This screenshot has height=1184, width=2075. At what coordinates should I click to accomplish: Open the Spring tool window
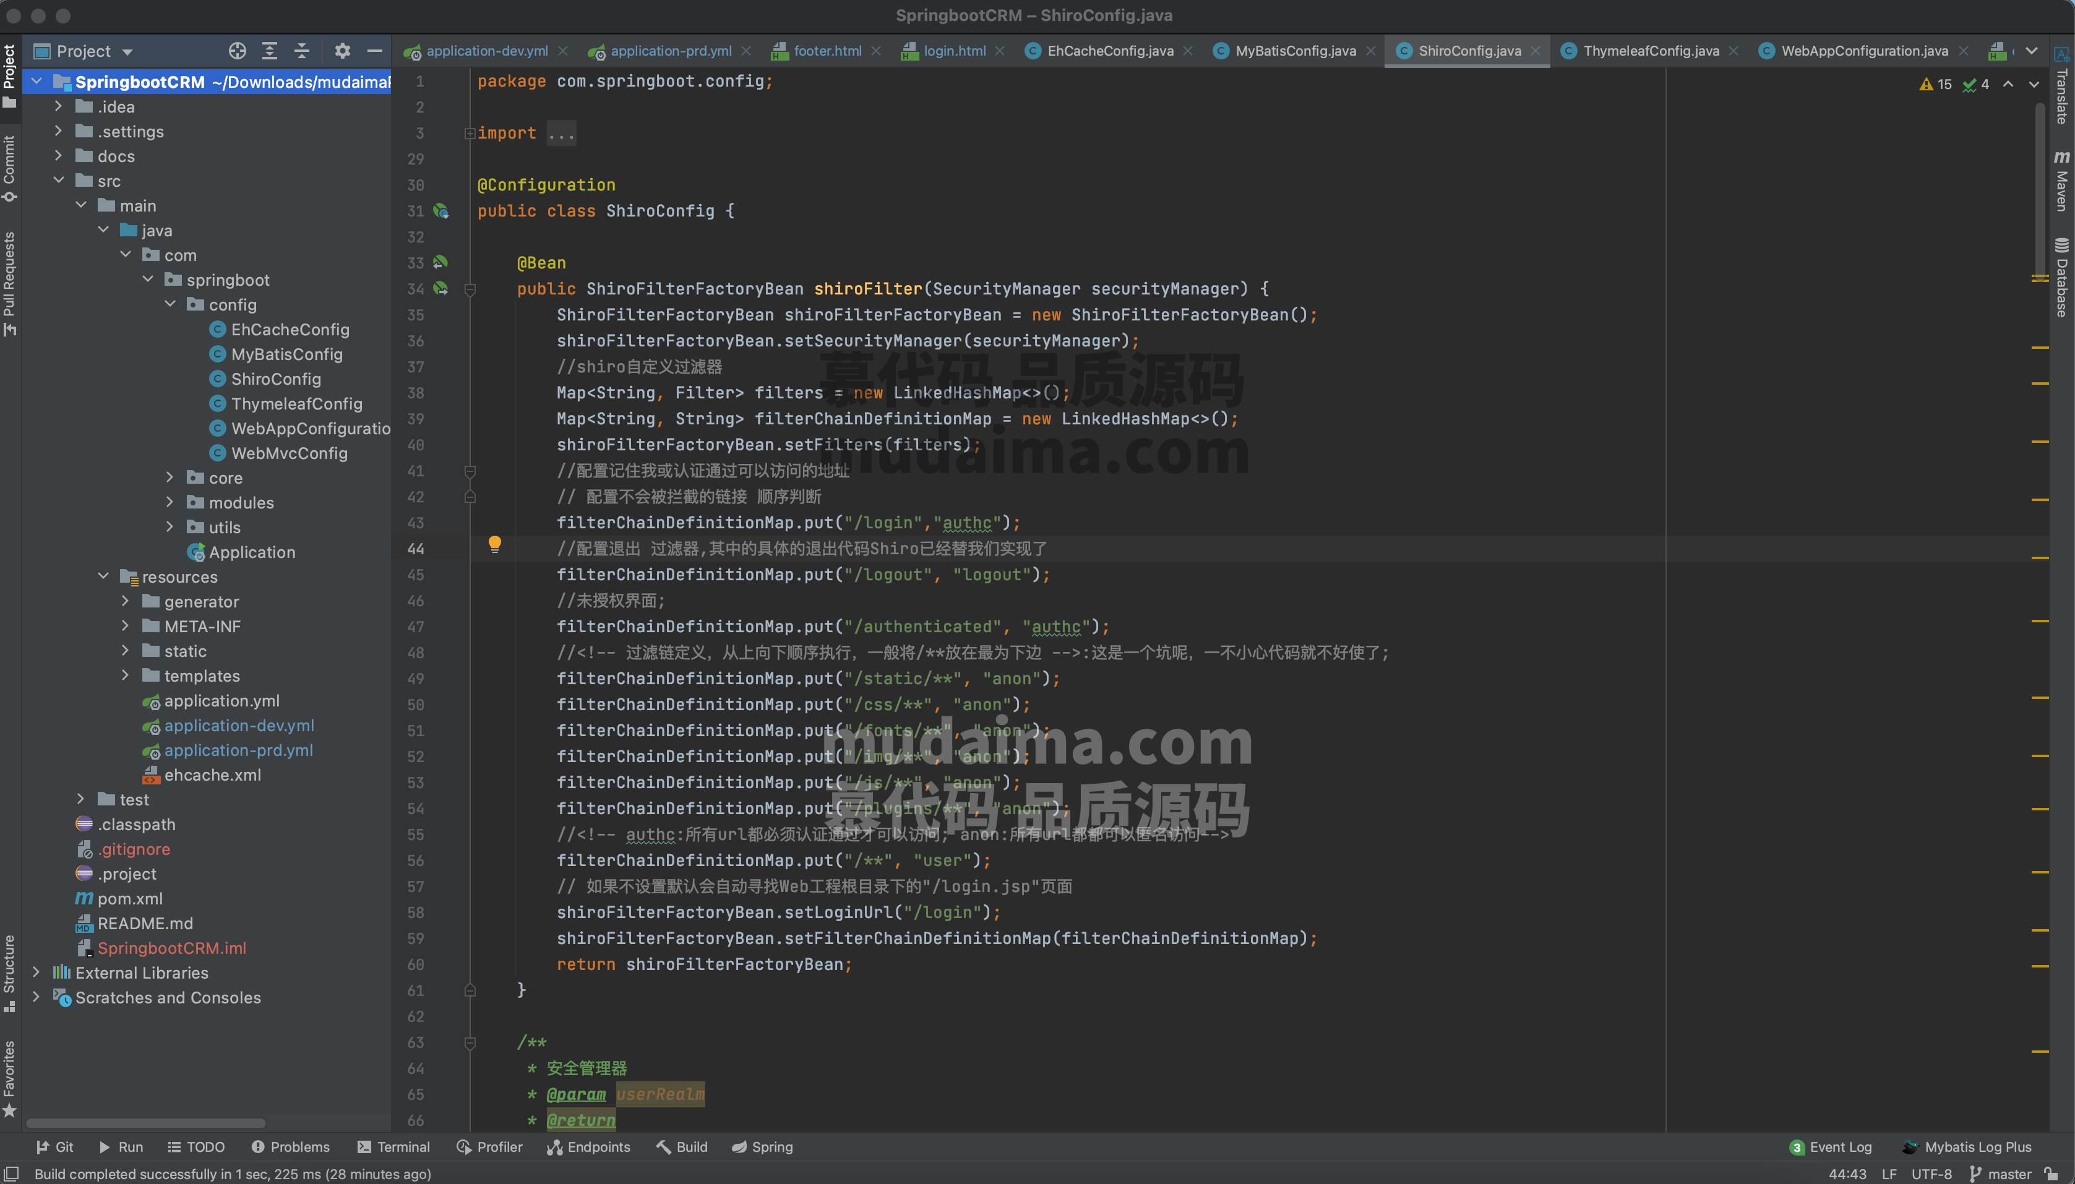pyautogui.click(x=762, y=1147)
